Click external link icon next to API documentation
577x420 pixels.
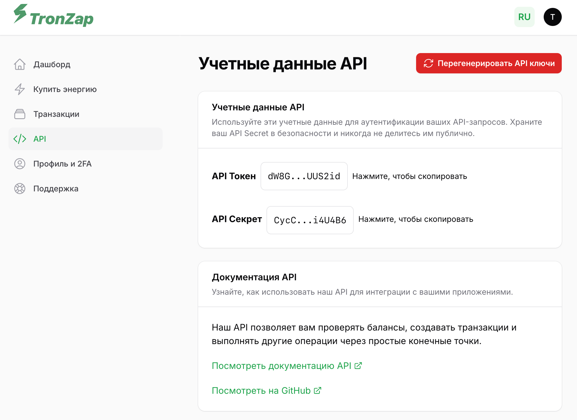[x=358, y=366]
